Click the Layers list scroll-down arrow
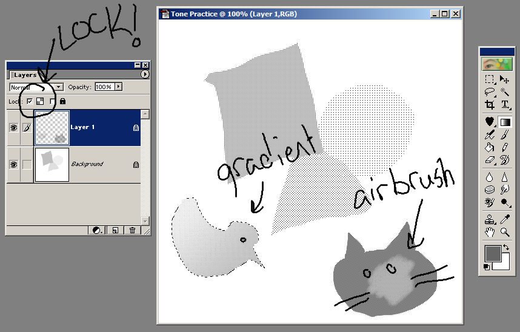This screenshot has height=332, width=520. 145,221
